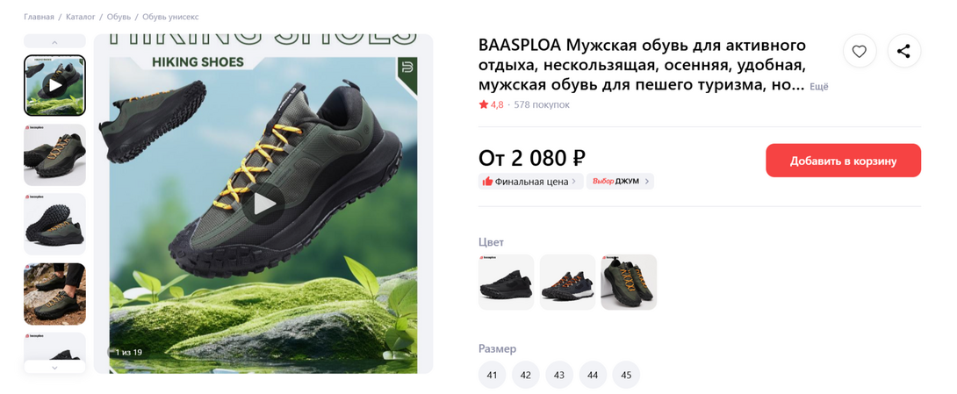The image size is (957, 394).
Task: Select size 41
Action: [492, 375]
